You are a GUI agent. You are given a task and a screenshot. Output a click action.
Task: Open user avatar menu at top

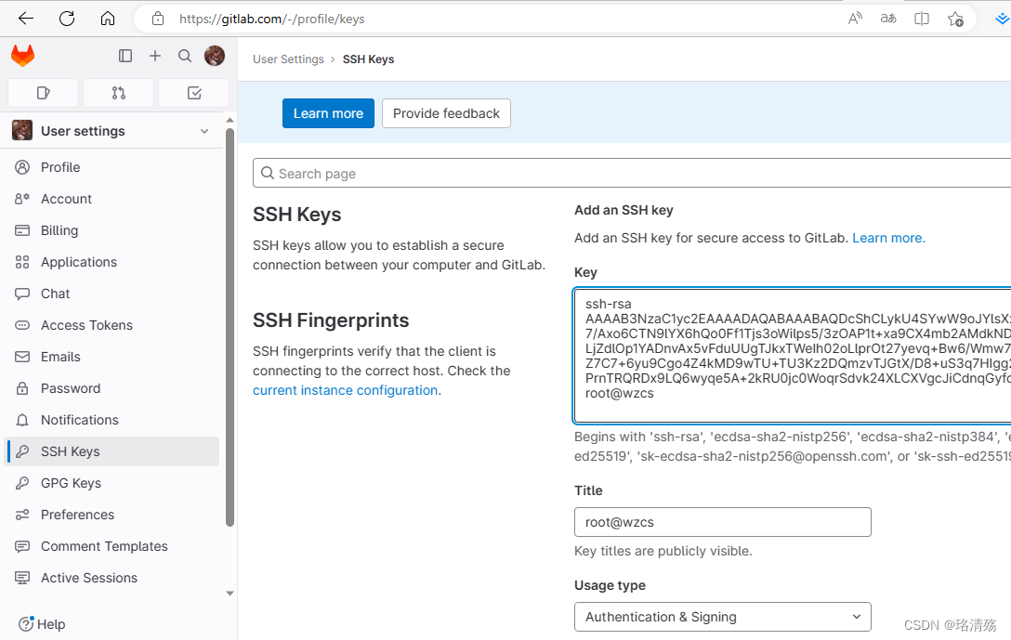(215, 56)
